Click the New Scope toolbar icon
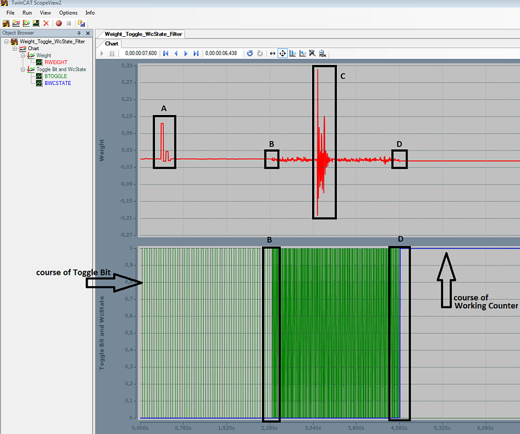Viewport: 520px width, 434px height. [6, 23]
